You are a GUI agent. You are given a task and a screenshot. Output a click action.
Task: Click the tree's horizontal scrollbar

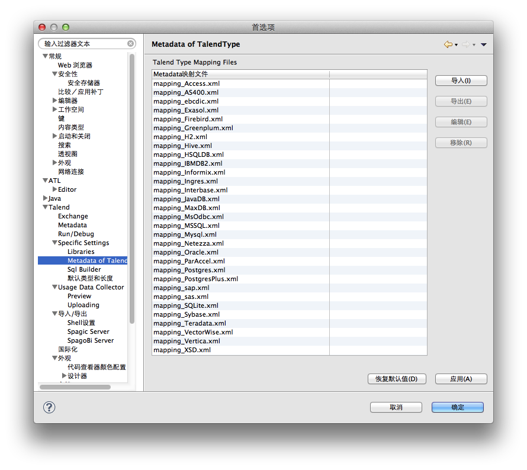click(x=75, y=387)
